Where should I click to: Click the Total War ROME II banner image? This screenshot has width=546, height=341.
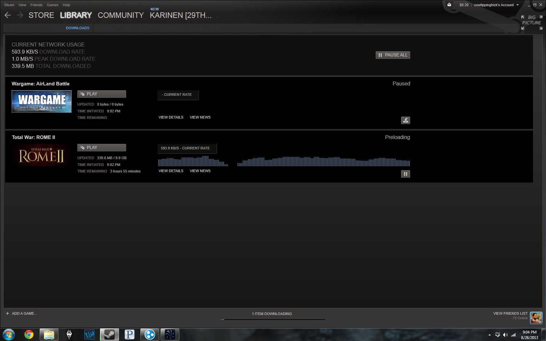coord(42,155)
